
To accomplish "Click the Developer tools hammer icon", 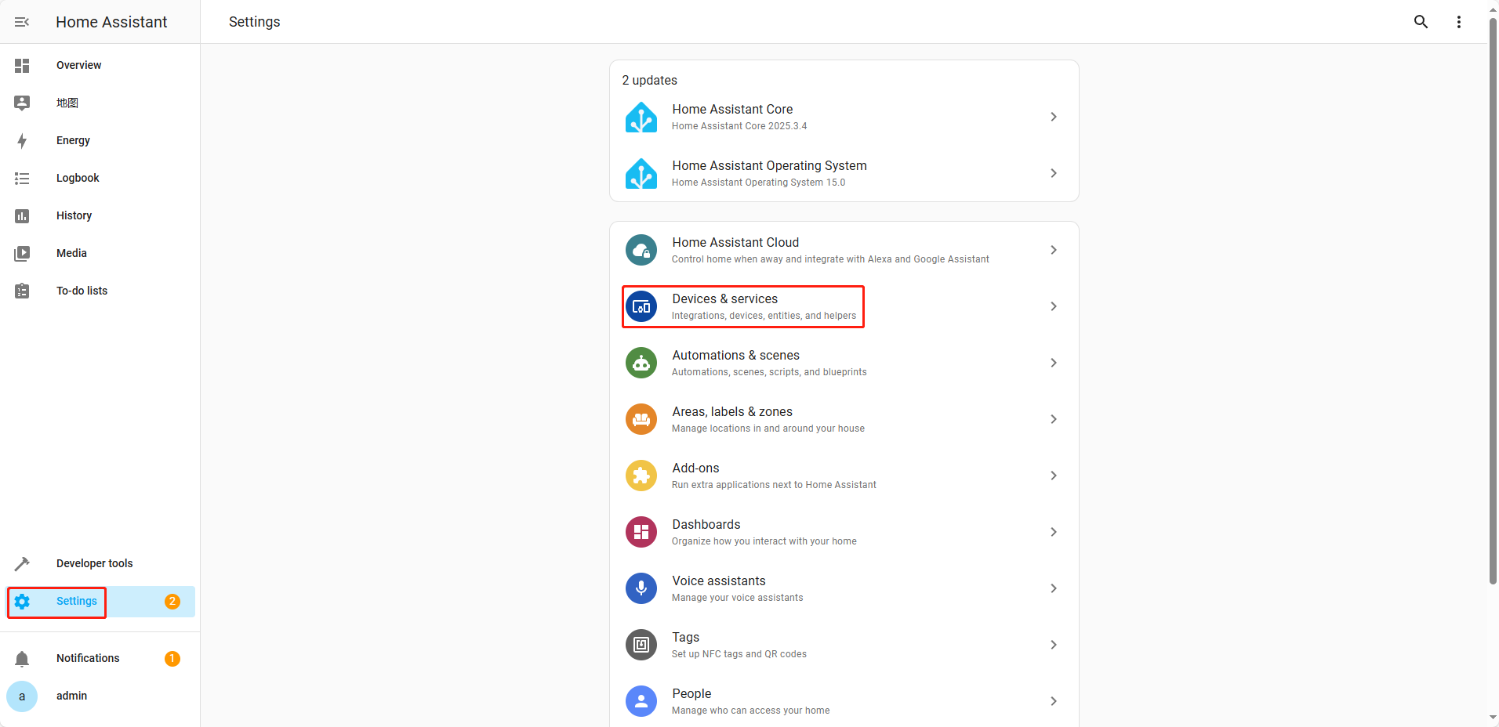I will 22,564.
